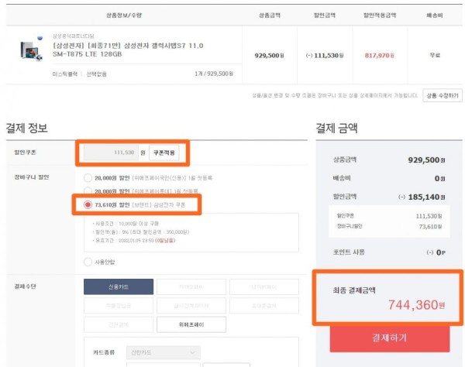Open the Galaxy Tab S7 product title link
This screenshot has width=465, height=367.
[x=128, y=50]
